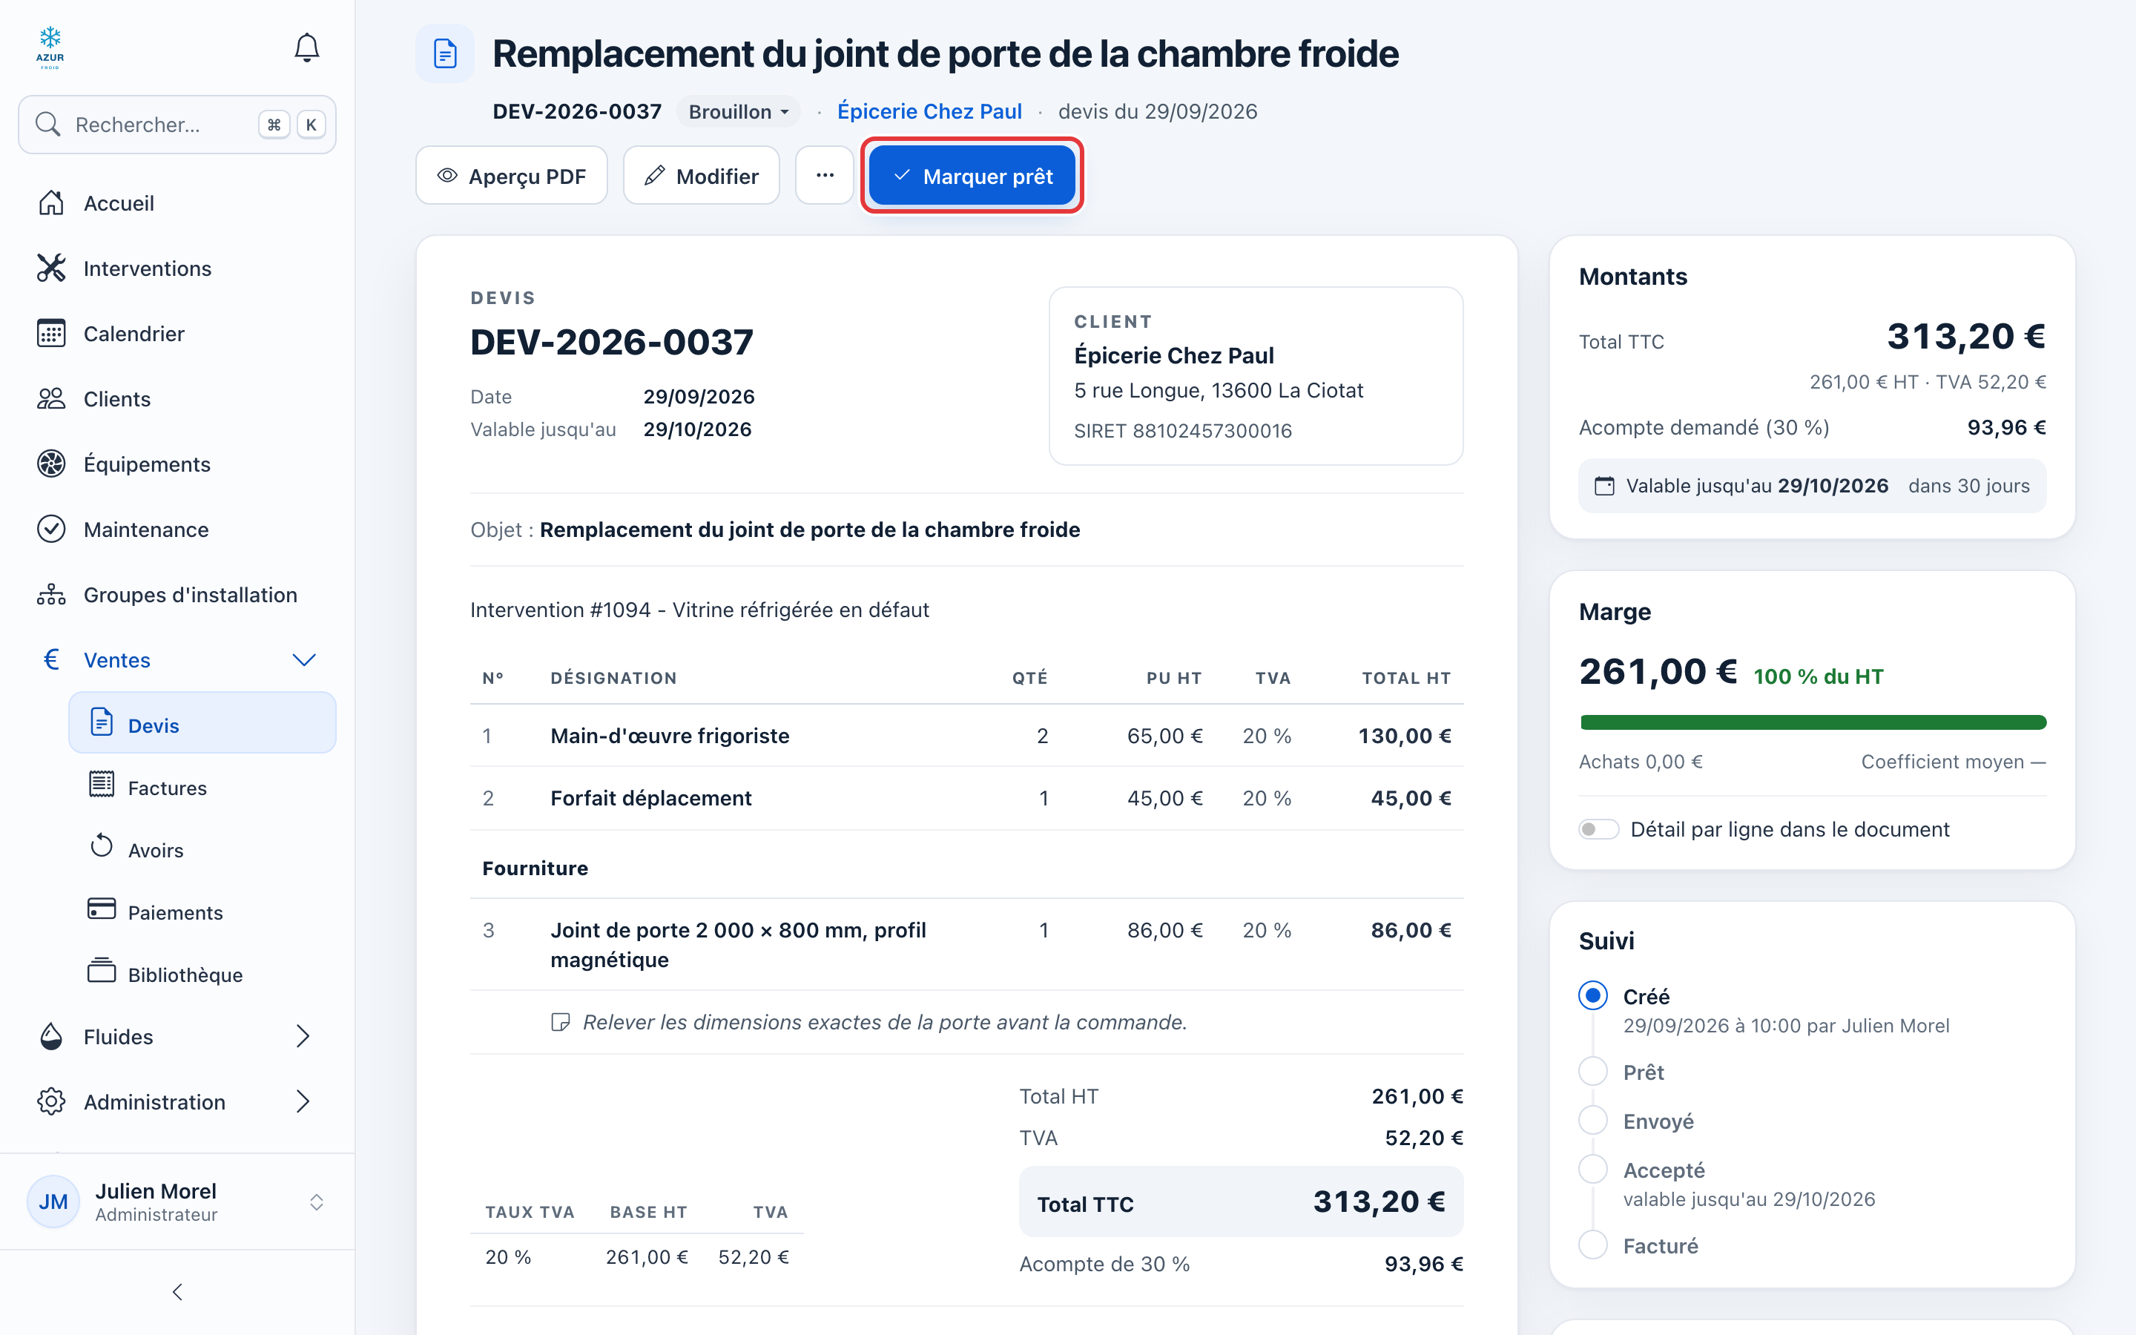This screenshot has width=2136, height=1335.
Task: Click the search magnifier icon
Action: point(47,125)
